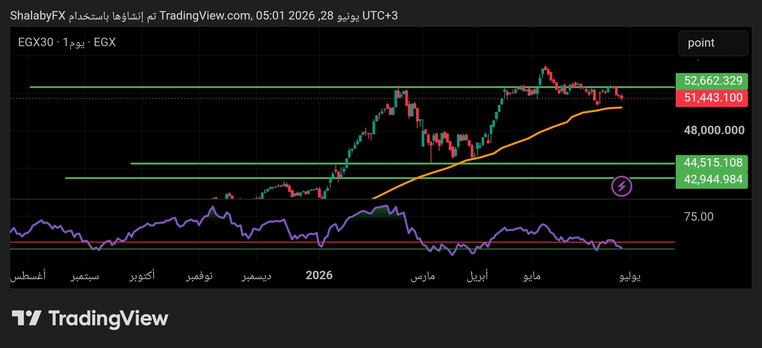This screenshot has width=762, height=348.
Task: Click the 75.00 RSI axis value
Action: [699, 217]
